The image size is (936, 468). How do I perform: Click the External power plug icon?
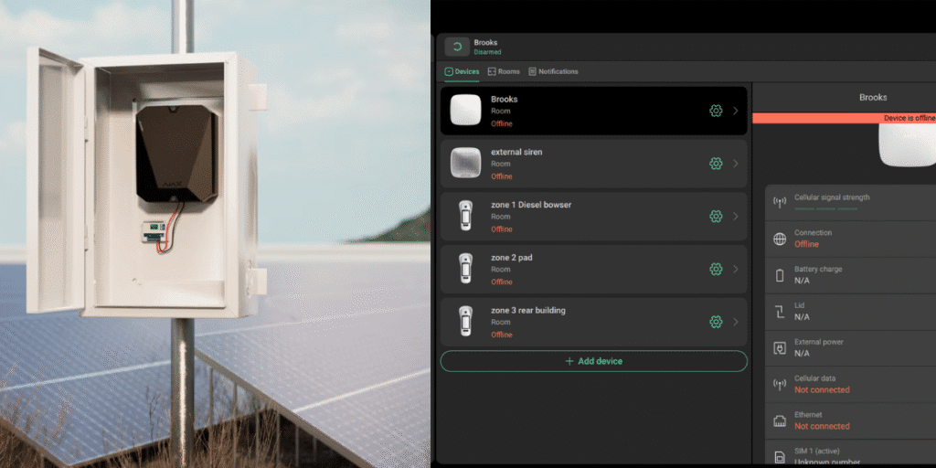[x=780, y=348]
